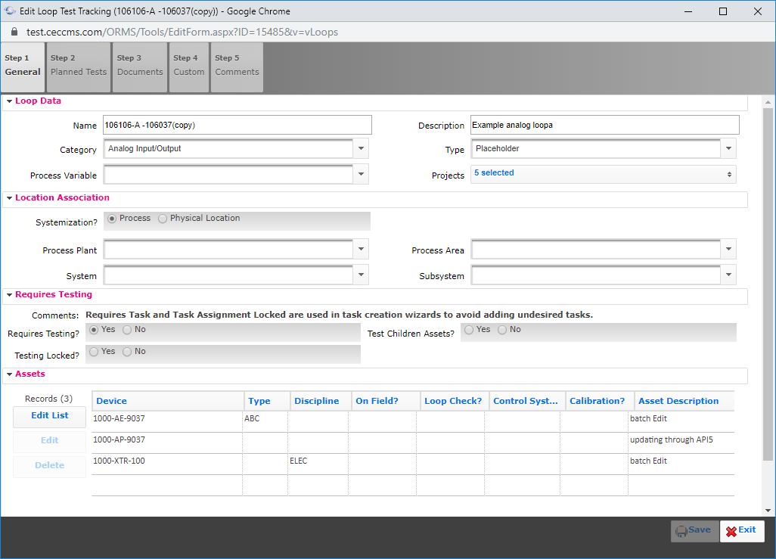The width and height of the screenshot is (776, 559).
Task: Set Testing Locked to No
Action: tap(127, 352)
